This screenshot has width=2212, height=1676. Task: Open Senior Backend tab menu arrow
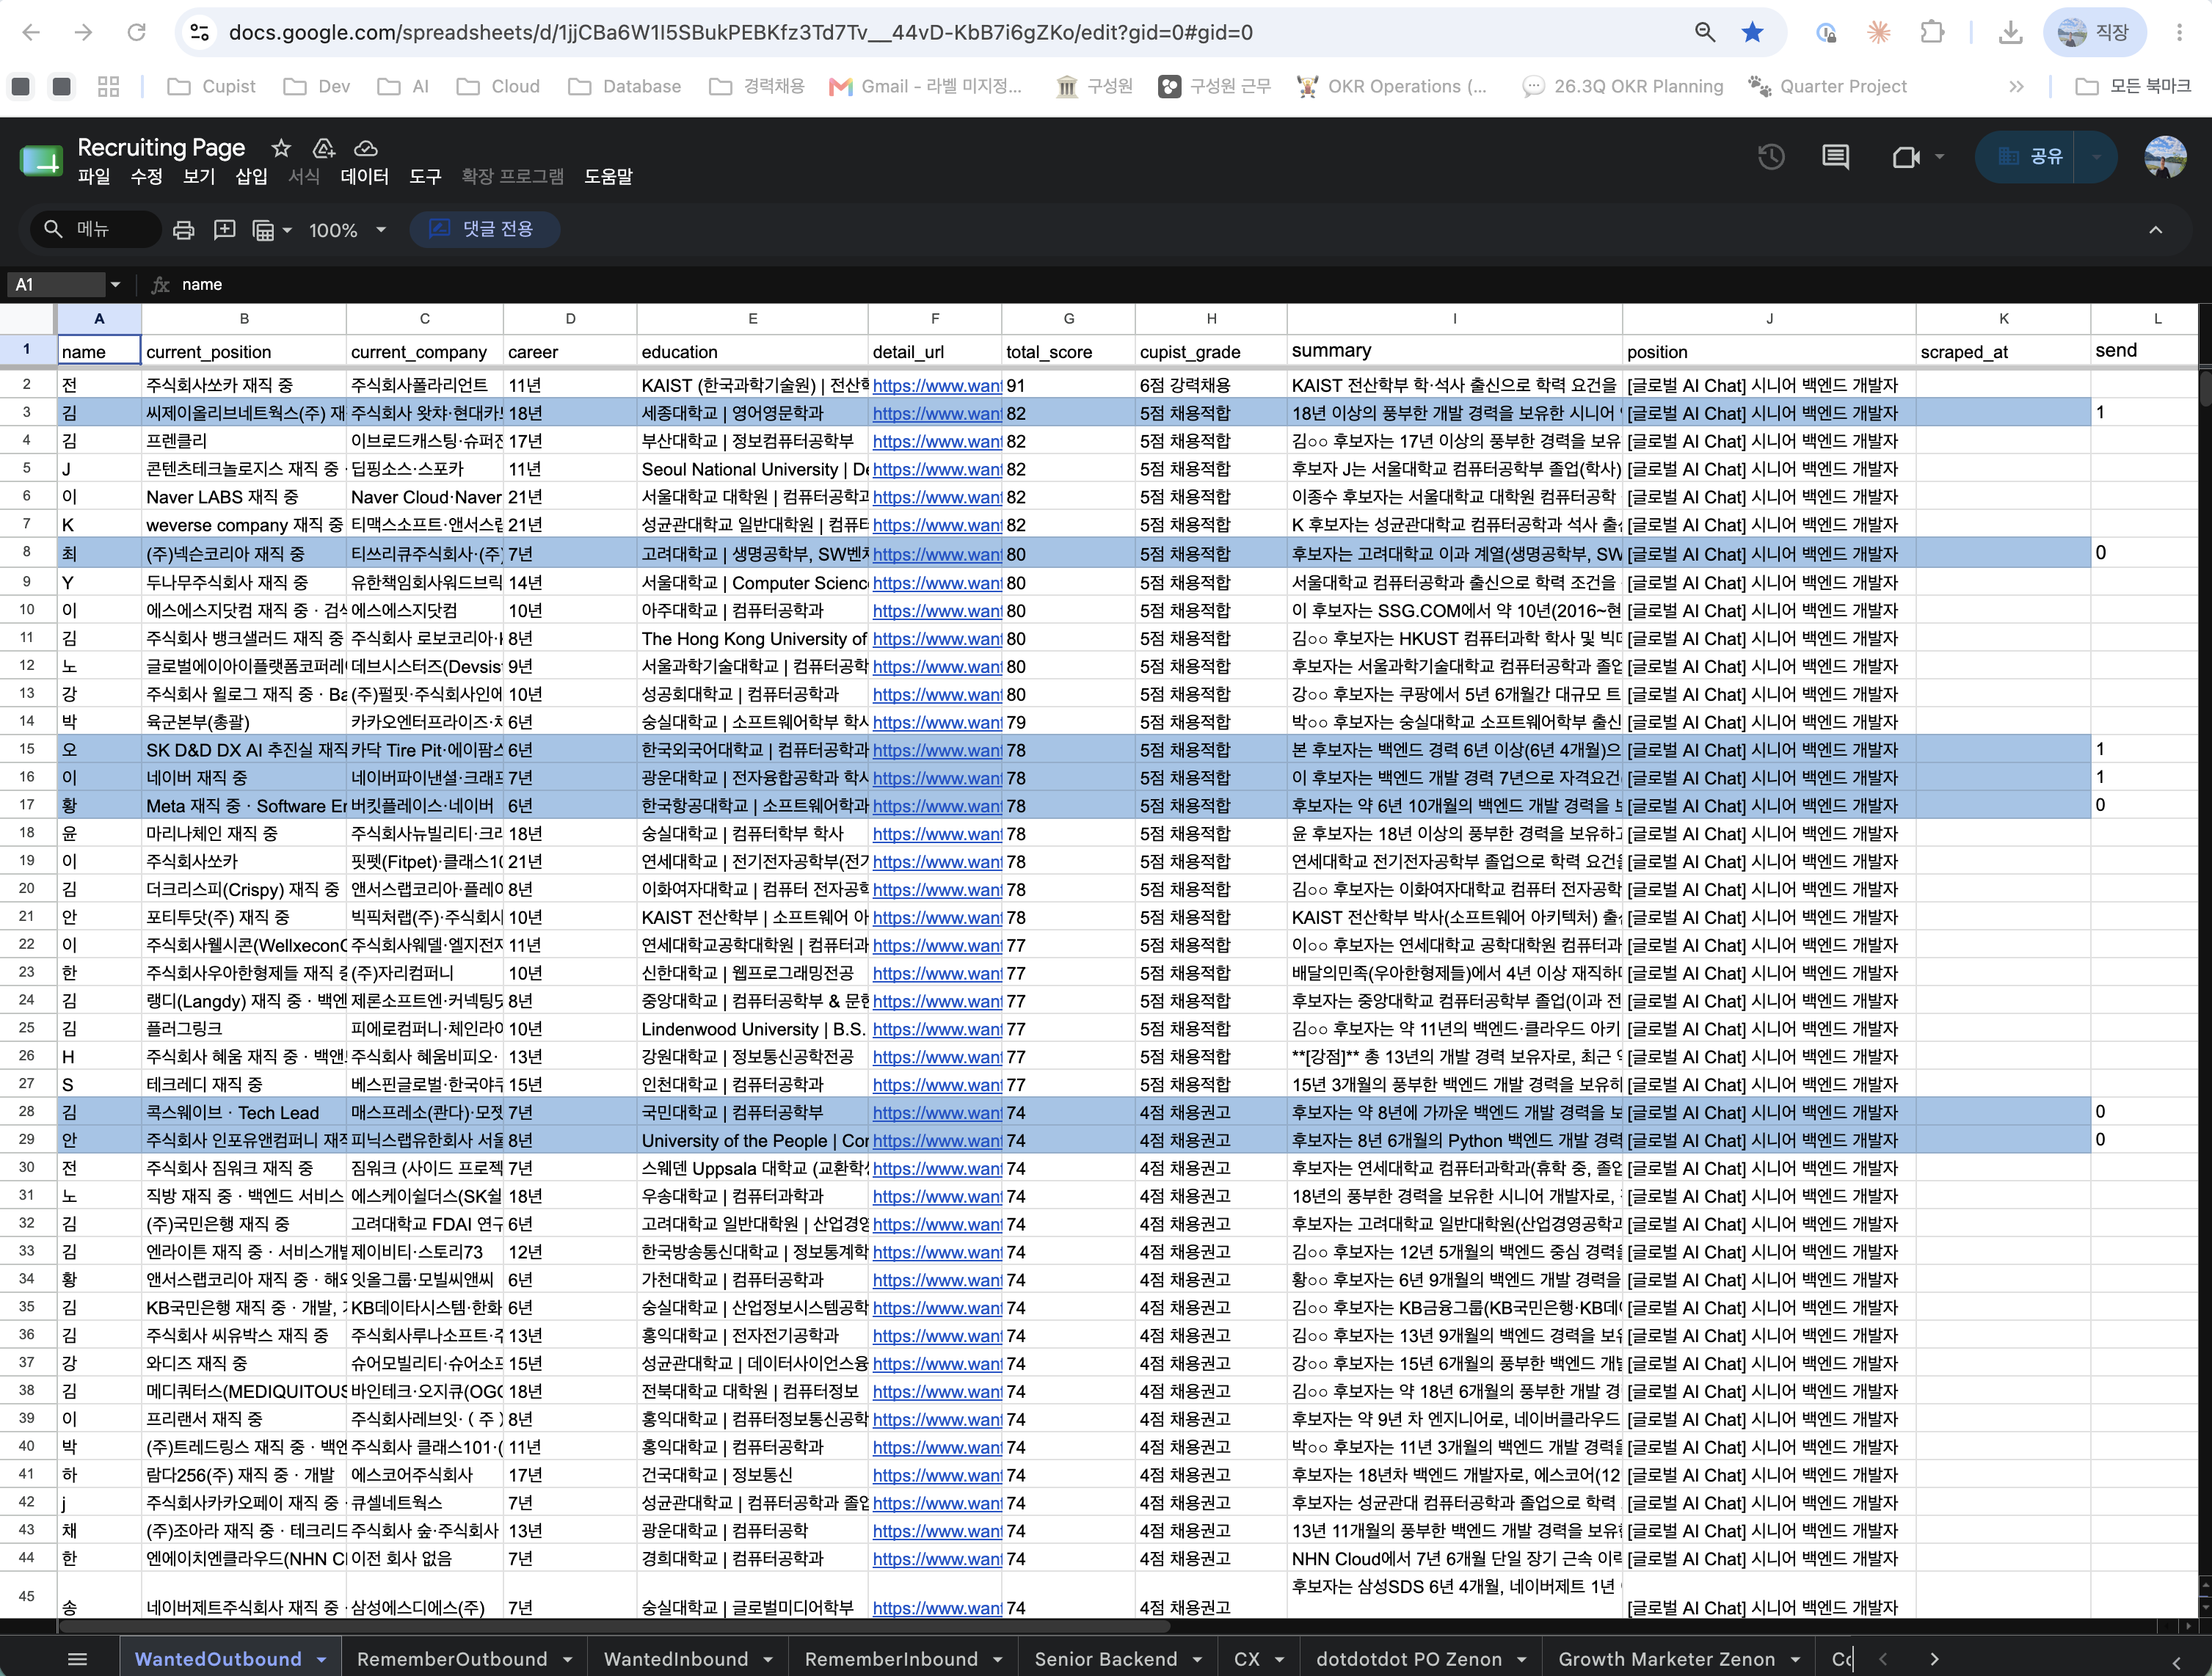click(1197, 1659)
